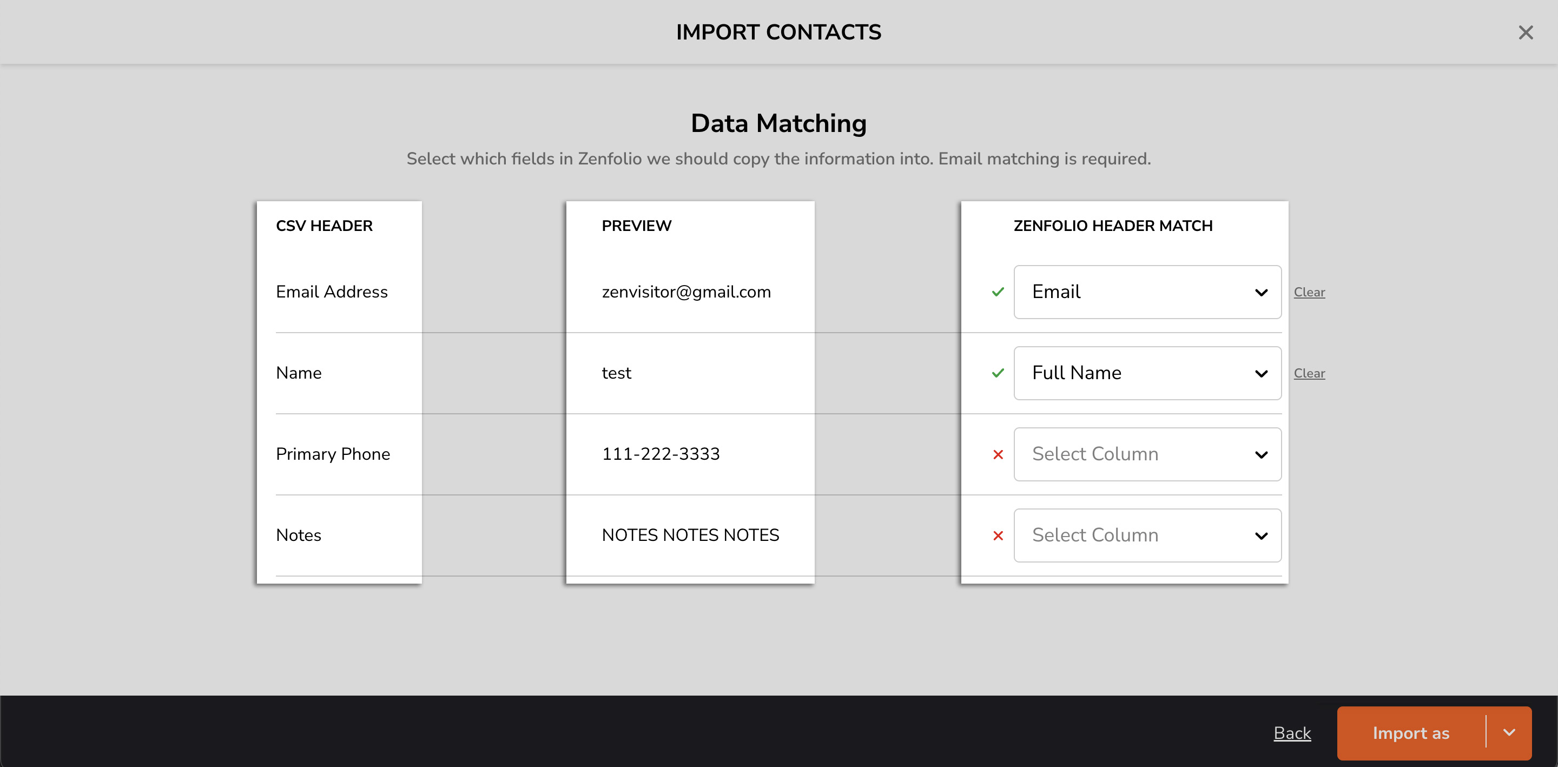Click the Full Name dropdown header match

point(1147,373)
